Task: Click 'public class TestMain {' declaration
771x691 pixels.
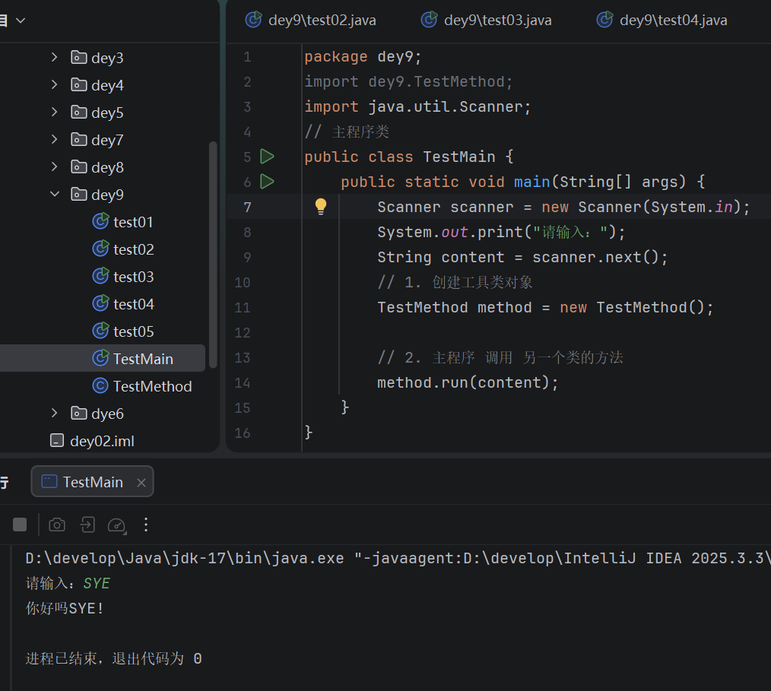Action: 409,157
